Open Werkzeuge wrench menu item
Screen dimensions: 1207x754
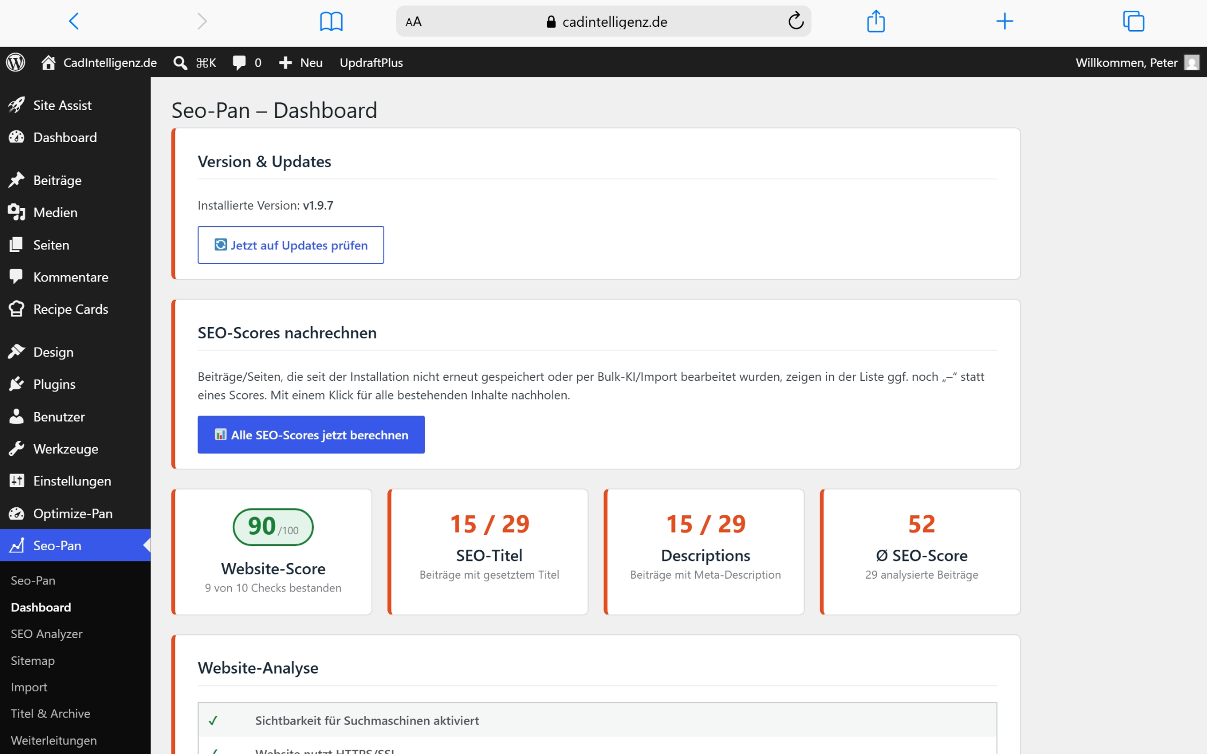pos(75,449)
